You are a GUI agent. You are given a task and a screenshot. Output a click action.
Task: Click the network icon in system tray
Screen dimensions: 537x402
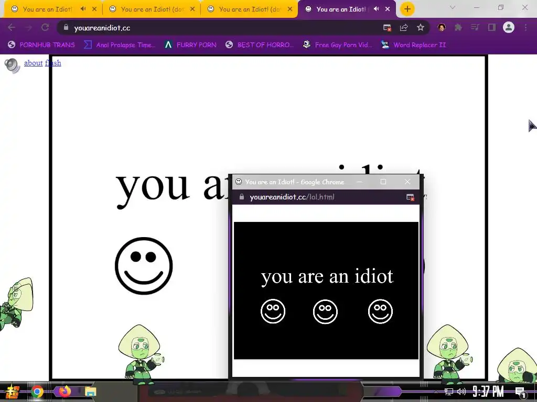coord(449,392)
